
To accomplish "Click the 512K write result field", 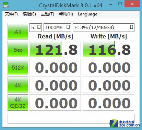I will click(x=108, y=67).
